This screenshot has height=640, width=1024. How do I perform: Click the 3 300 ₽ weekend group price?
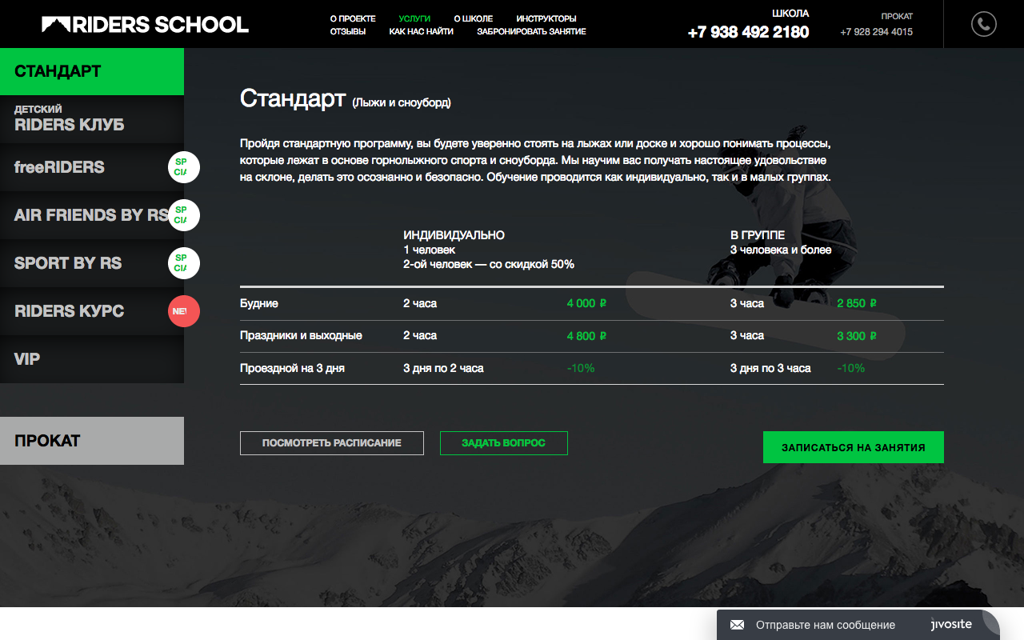pyautogui.click(x=857, y=336)
